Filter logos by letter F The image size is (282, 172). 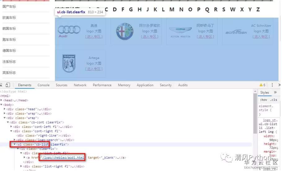[123, 10]
